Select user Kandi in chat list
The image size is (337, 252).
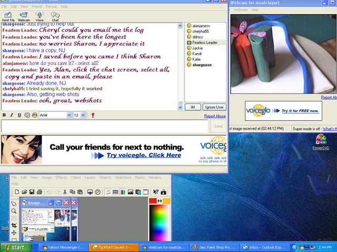[194, 54]
